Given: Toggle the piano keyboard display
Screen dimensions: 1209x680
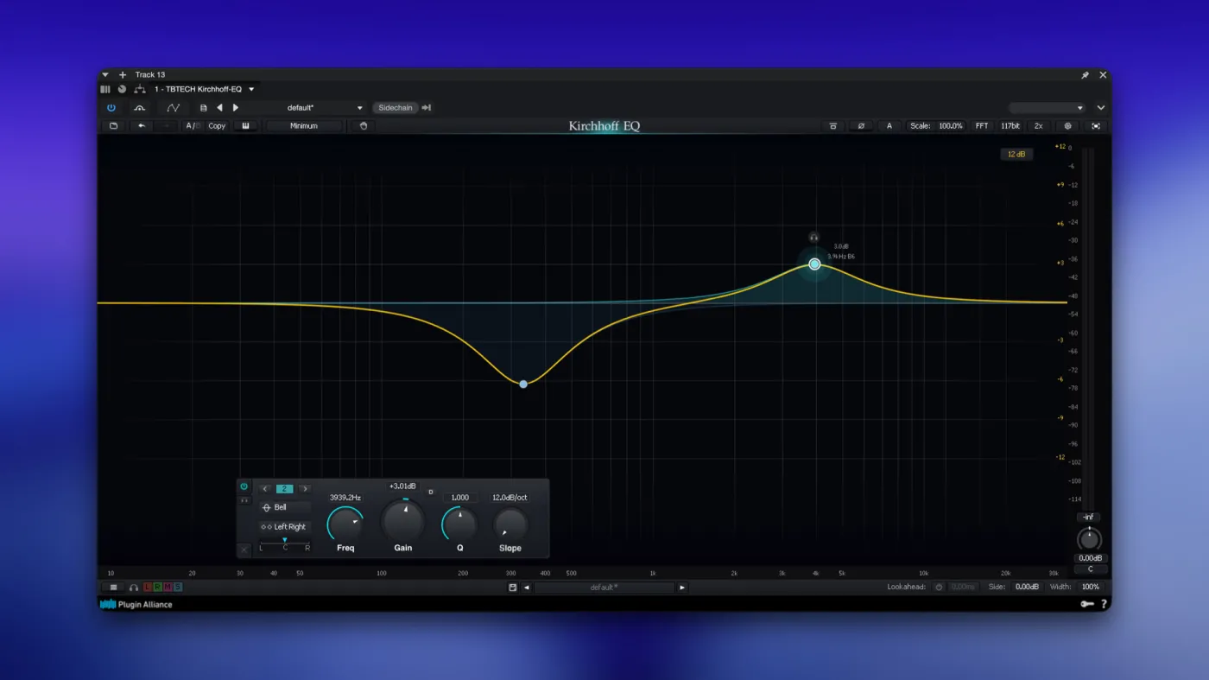Looking at the screenshot, I should (x=246, y=126).
